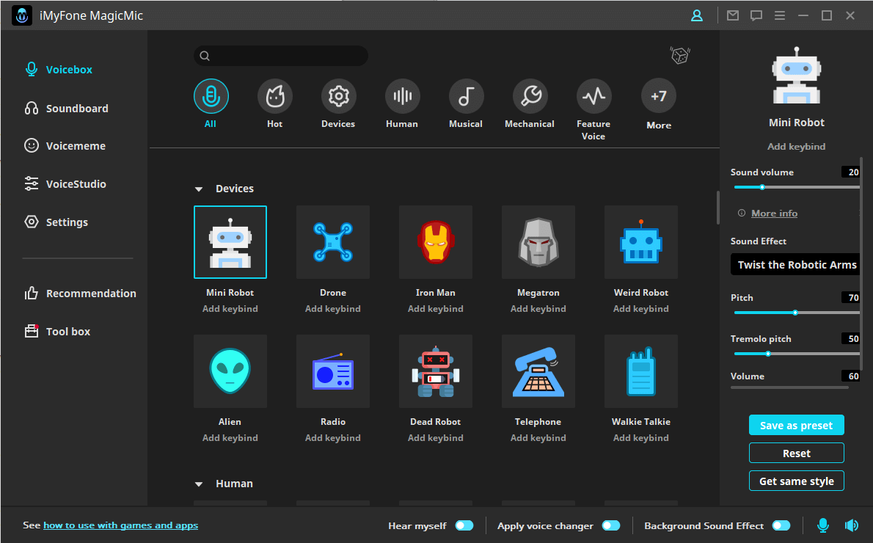Open Soundboard in the sidebar

tap(66, 108)
